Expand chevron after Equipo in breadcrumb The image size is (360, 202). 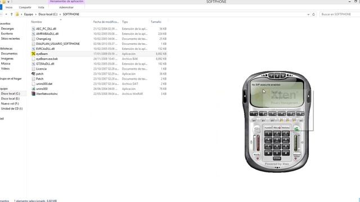point(36,14)
